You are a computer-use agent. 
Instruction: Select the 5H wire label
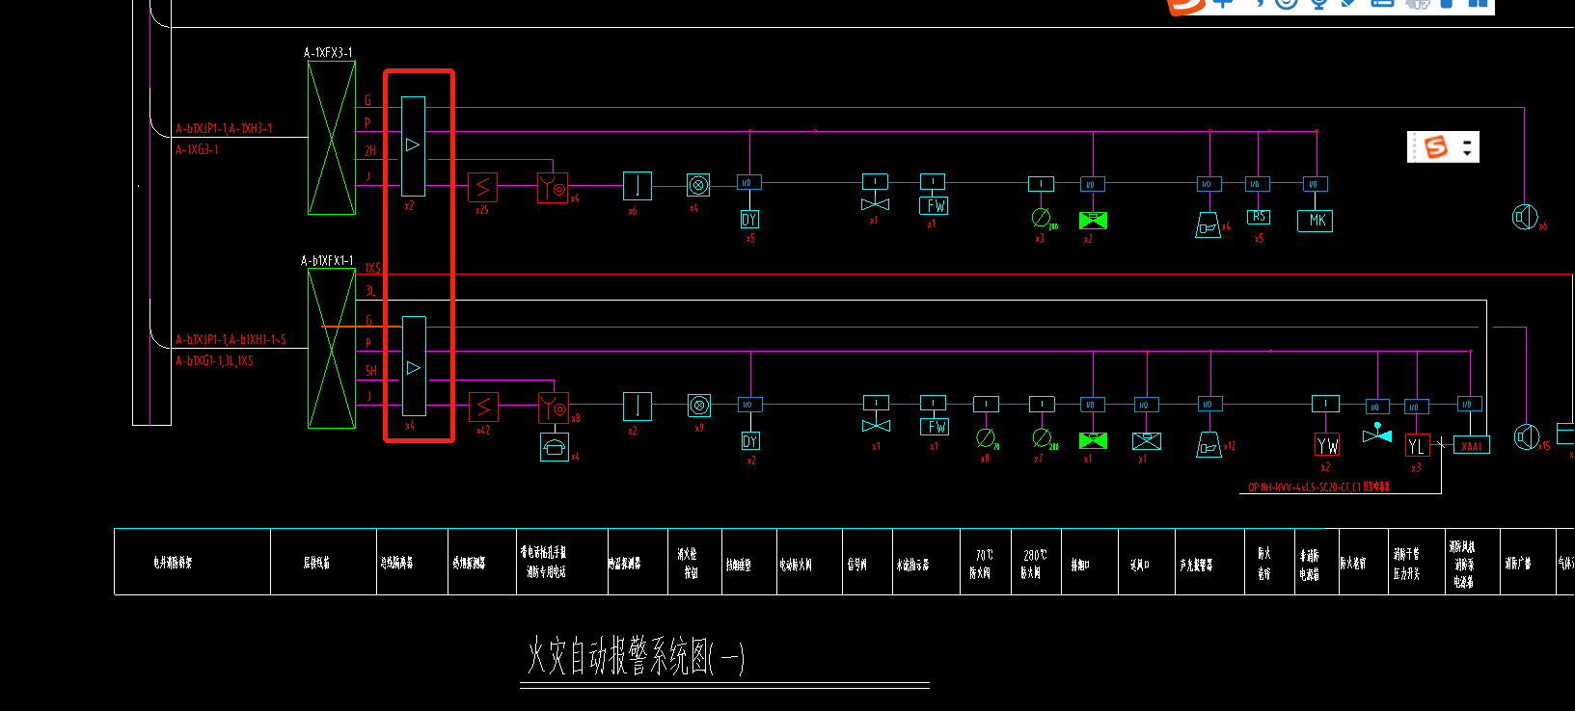(x=370, y=371)
